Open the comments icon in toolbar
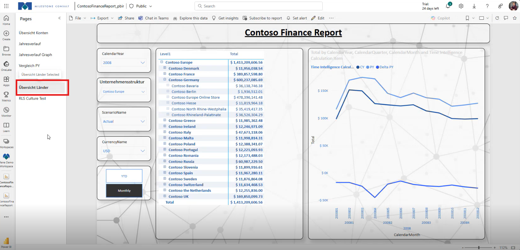This screenshot has width=520, height=250. tap(506, 18)
